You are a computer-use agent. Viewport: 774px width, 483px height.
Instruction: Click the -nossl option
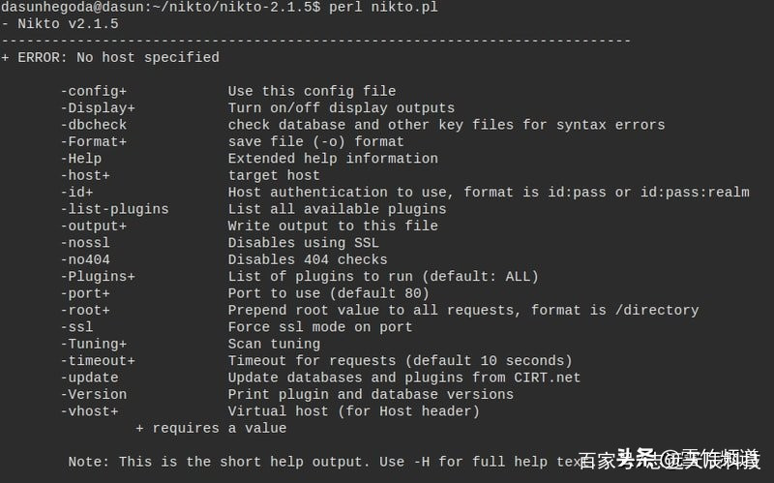(85, 243)
